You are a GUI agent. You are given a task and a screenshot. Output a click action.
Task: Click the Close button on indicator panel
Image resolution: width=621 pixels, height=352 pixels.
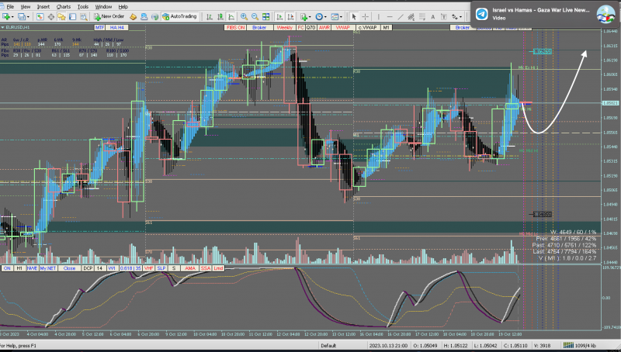(x=69, y=268)
